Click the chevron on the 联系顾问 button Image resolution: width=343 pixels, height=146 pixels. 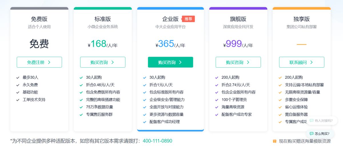(x=312, y=62)
